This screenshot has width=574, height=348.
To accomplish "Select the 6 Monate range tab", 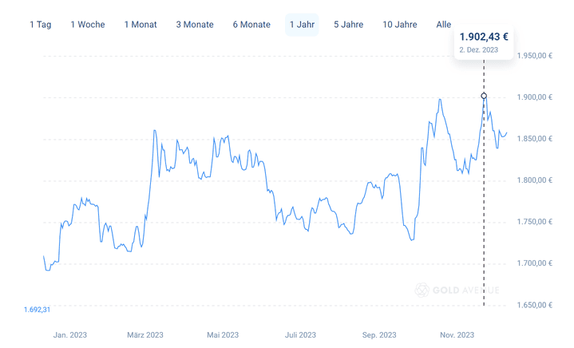I will click(x=251, y=25).
